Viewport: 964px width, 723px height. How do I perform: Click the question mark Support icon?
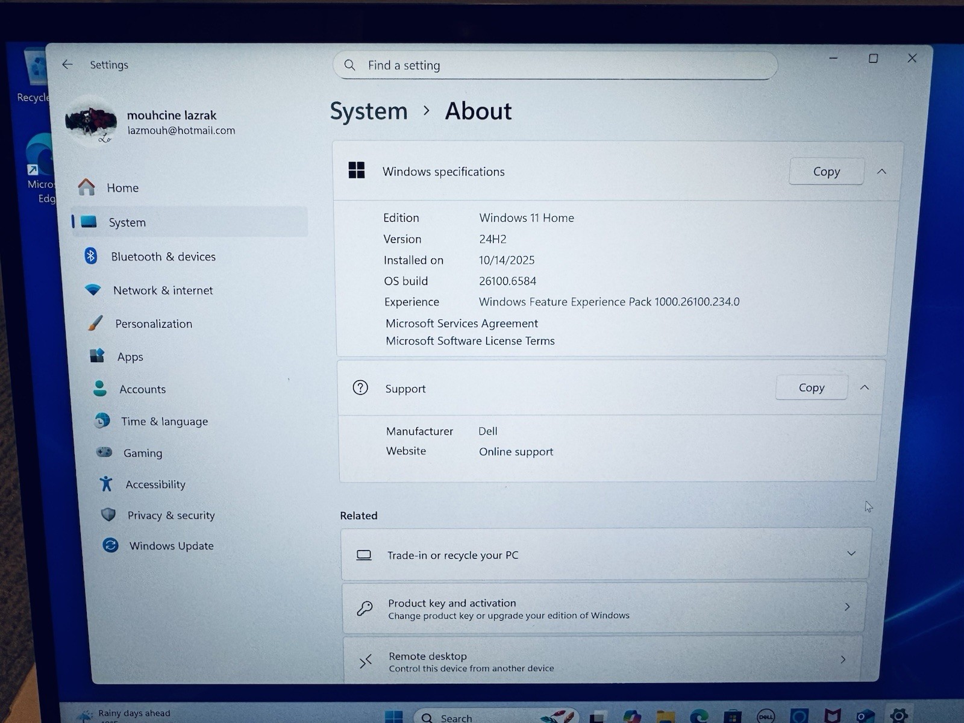pyautogui.click(x=360, y=387)
